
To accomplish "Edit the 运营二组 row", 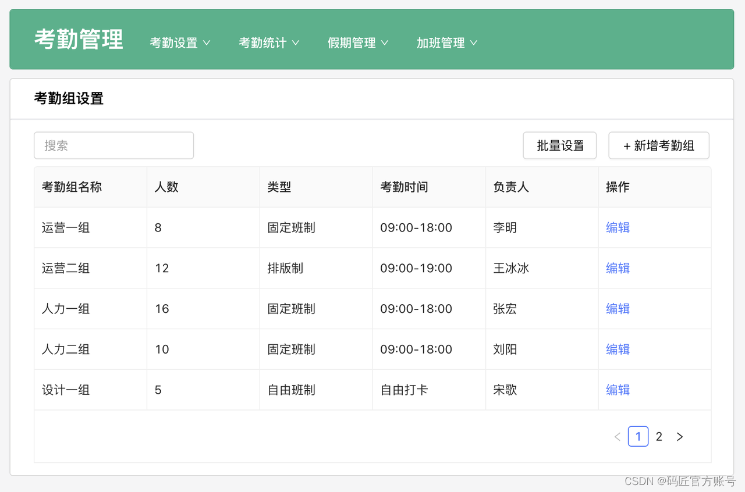I will tap(618, 268).
